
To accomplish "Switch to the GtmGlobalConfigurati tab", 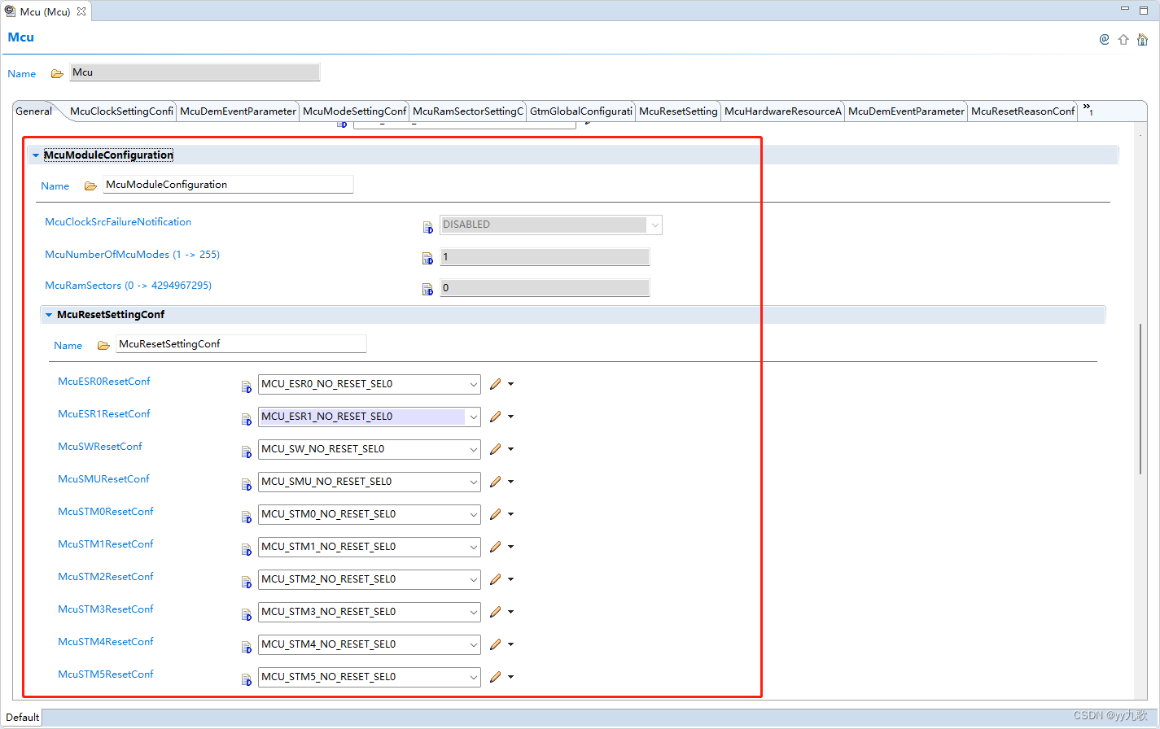I will (x=581, y=111).
